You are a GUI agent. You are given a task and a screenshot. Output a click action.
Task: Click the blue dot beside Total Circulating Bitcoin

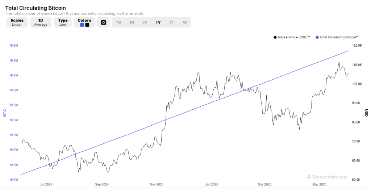click(x=317, y=37)
